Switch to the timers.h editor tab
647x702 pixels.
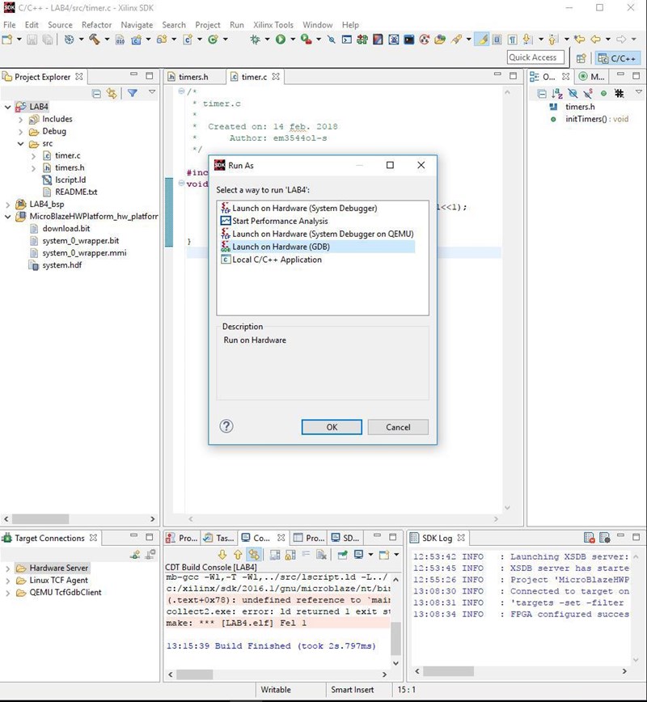click(192, 77)
